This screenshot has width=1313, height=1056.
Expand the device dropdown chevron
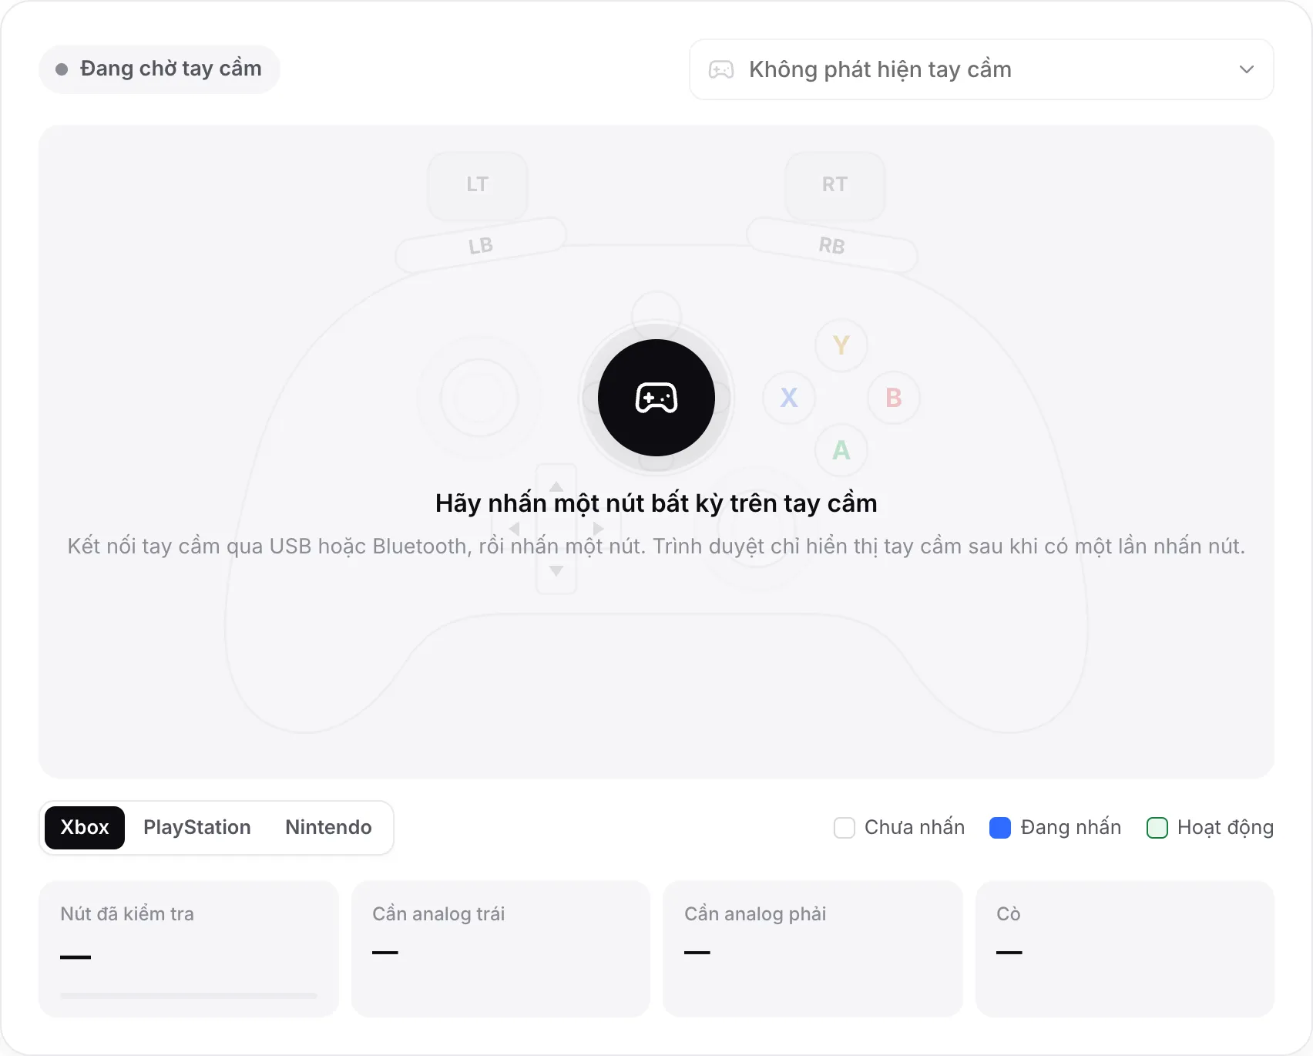pyautogui.click(x=1246, y=69)
